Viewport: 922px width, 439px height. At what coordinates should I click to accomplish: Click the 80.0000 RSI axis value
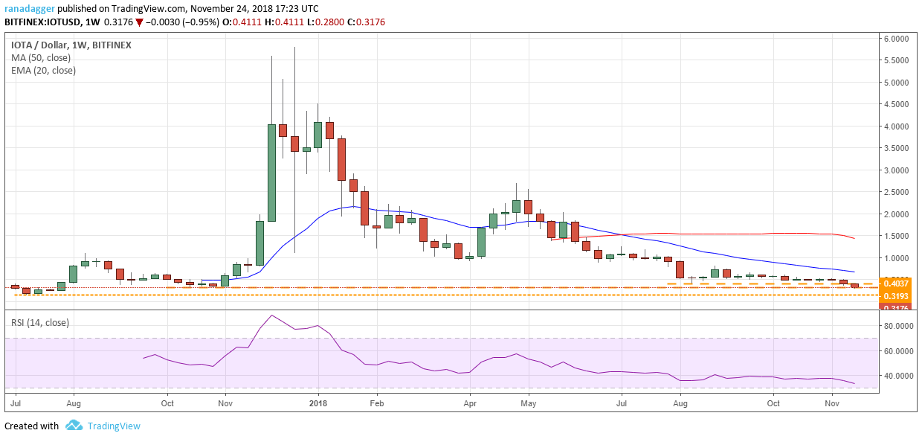898,326
